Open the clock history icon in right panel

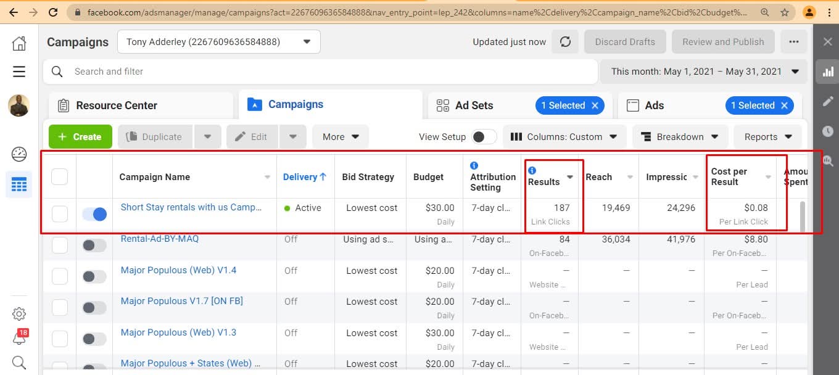click(x=828, y=131)
